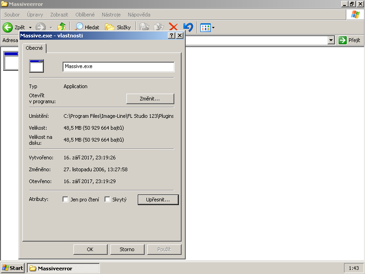This screenshot has height=274, width=365.
Task: Enable the Jen pro čtení checkbox
Action: pyautogui.click(x=65, y=200)
